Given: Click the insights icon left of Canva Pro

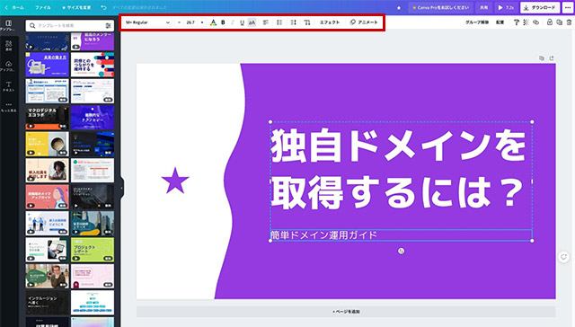Looking at the screenshot, I should coord(399,7).
